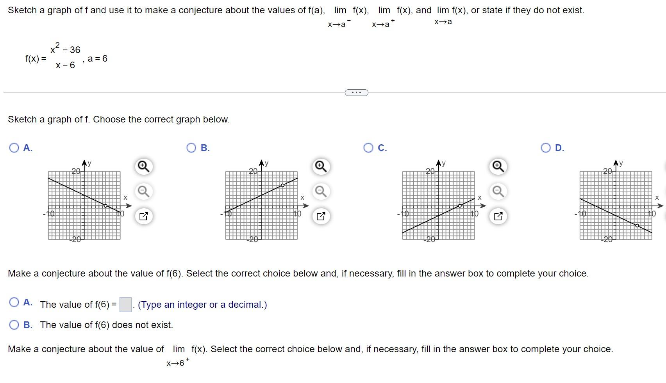Screen dimensions: 666x383
Task: Select graph option A
Action: pyautogui.click(x=14, y=148)
